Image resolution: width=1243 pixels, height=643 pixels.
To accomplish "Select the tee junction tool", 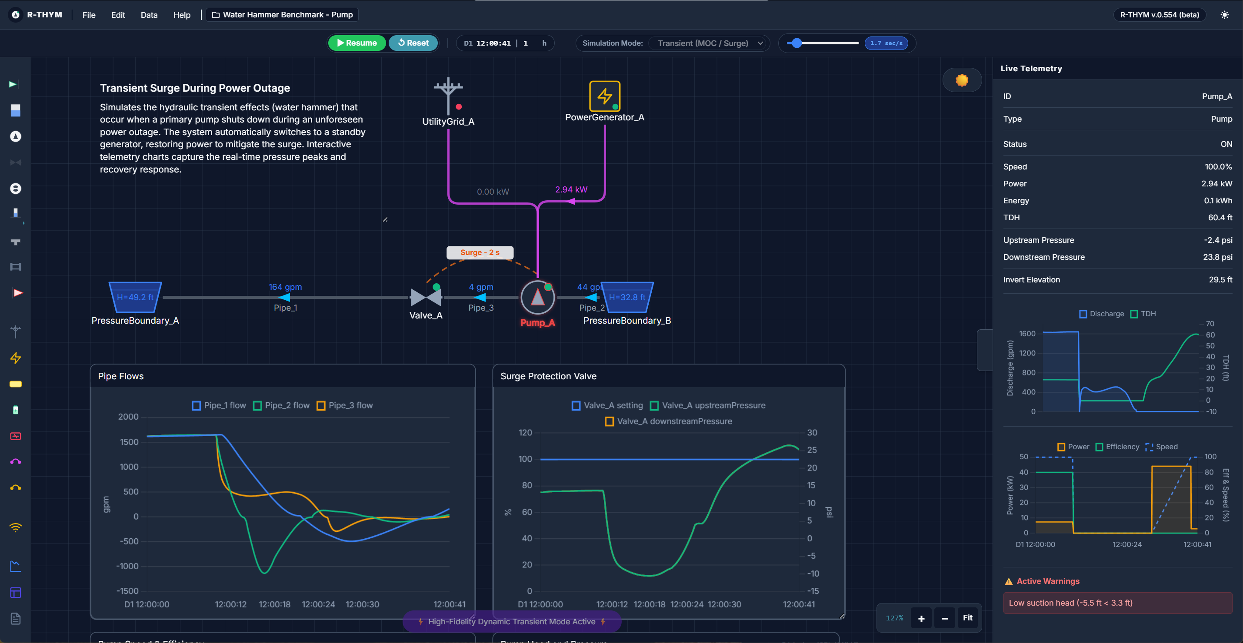I will (x=16, y=242).
